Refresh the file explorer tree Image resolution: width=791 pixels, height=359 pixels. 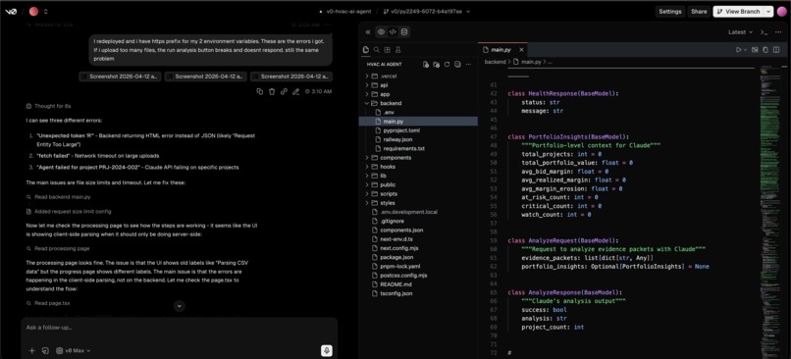(447, 65)
